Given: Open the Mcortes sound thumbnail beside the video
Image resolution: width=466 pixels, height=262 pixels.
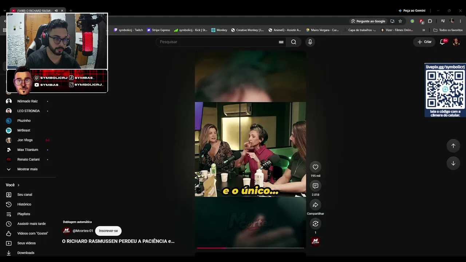Looking at the screenshot, I should click(x=315, y=241).
